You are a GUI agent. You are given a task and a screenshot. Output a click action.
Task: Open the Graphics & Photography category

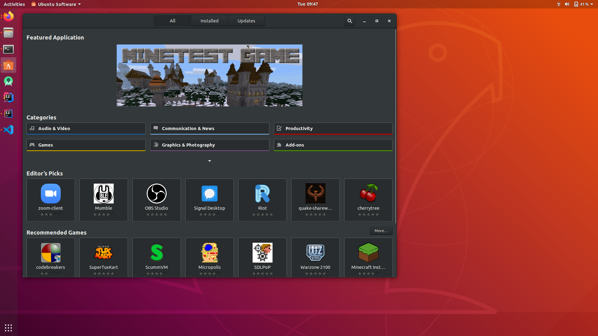click(x=209, y=145)
